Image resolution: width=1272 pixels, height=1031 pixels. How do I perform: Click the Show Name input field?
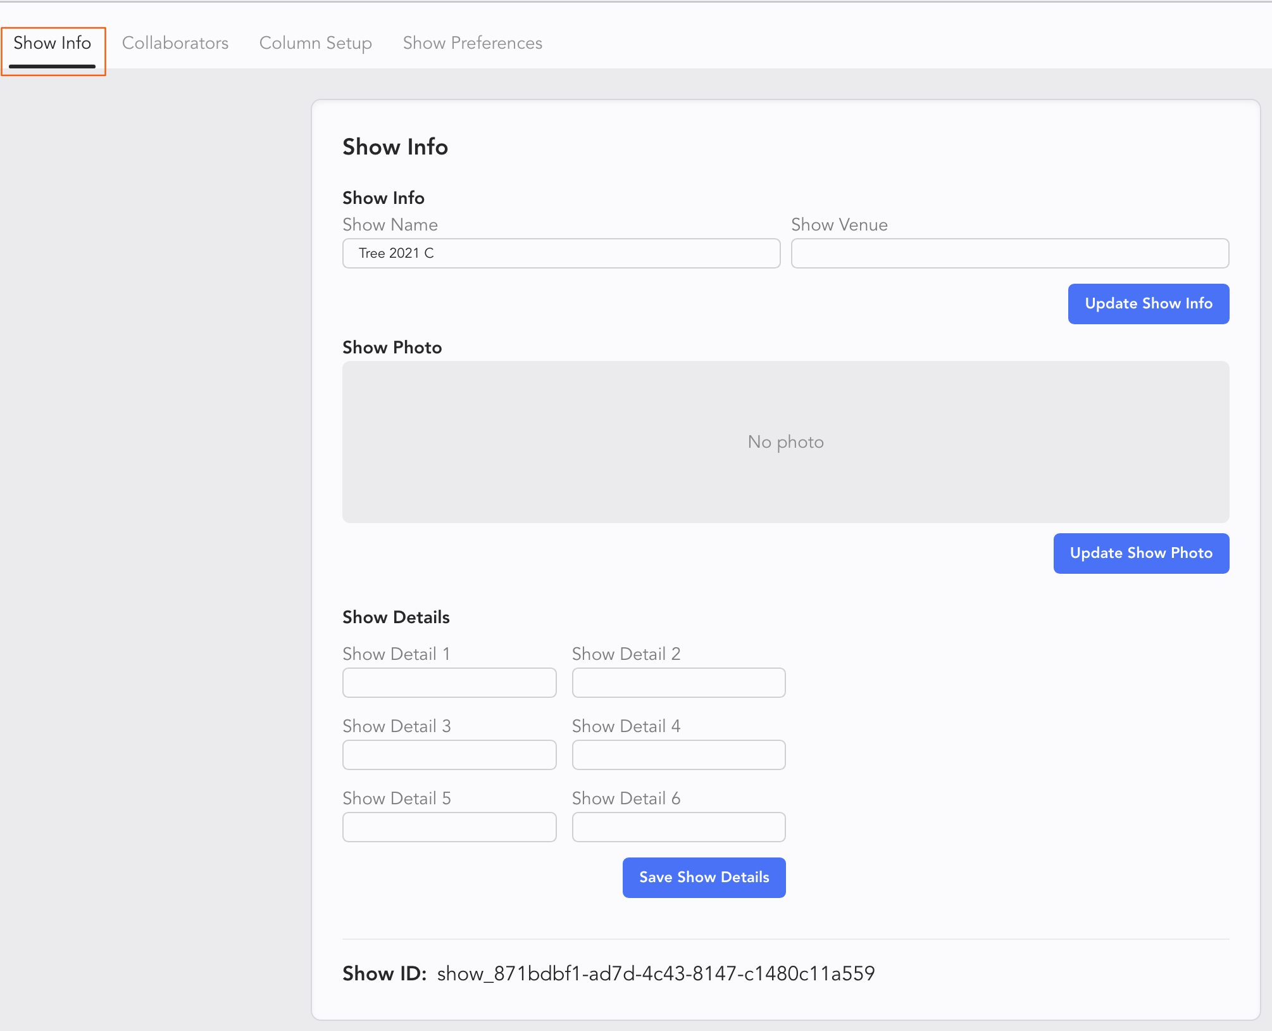[561, 253]
